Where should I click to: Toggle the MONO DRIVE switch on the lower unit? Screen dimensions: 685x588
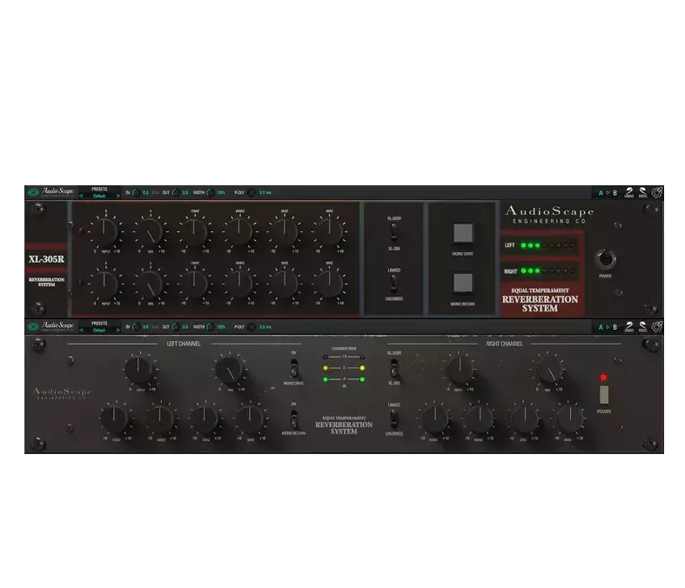pos(294,369)
